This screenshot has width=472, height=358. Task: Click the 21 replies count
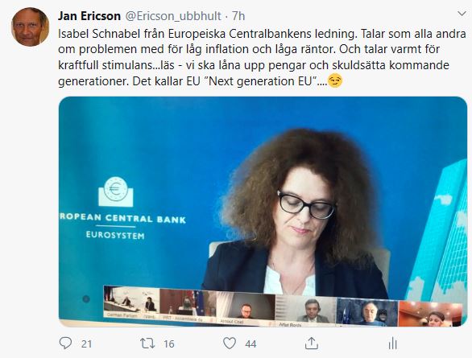click(x=86, y=344)
